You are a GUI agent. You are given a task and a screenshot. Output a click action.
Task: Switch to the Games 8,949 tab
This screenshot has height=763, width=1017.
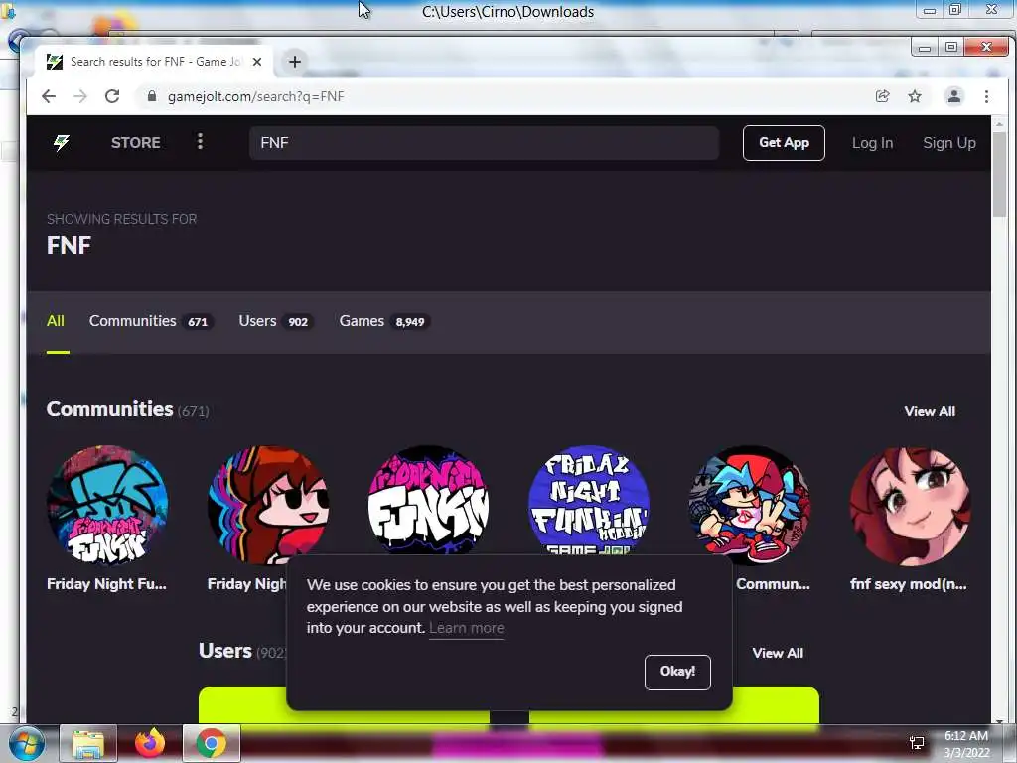coord(384,321)
